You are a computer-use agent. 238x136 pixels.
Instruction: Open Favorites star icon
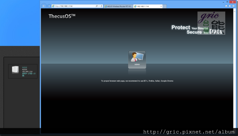[x=230, y=6]
